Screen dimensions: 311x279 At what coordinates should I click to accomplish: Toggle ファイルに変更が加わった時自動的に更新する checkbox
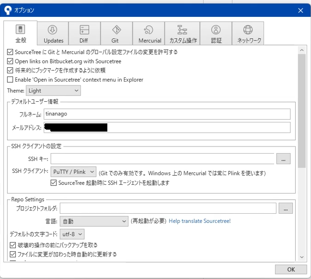[12, 255]
